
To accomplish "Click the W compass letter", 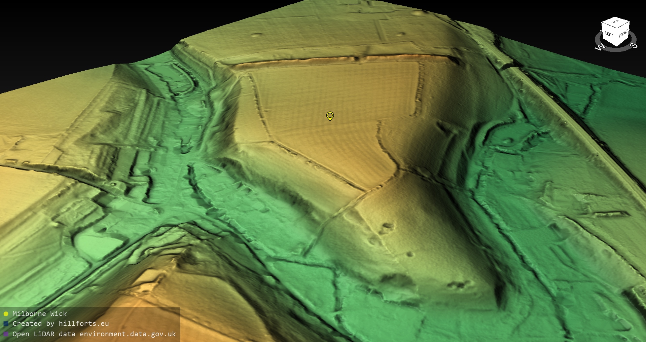I will [599, 47].
